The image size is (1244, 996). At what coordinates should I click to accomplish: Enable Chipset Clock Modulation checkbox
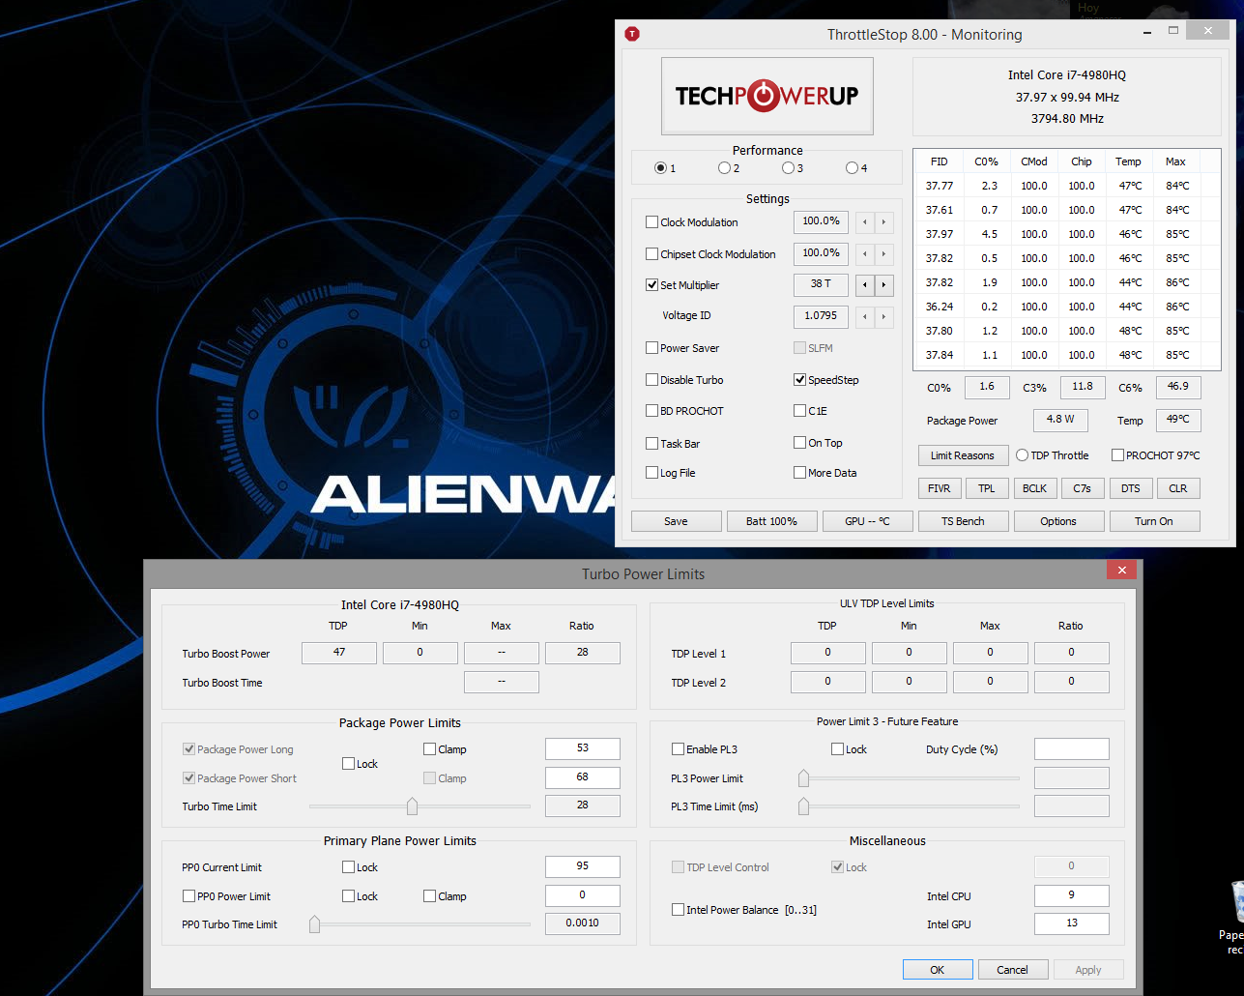pyautogui.click(x=652, y=254)
